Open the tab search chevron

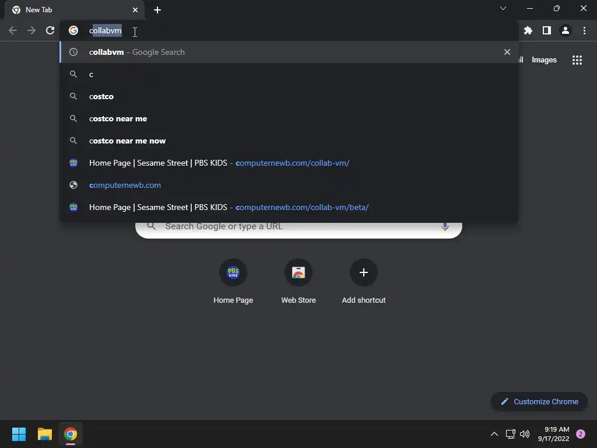click(503, 8)
